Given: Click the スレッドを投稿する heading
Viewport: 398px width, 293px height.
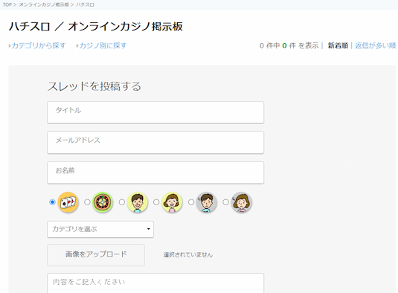Looking at the screenshot, I should tap(94, 86).
